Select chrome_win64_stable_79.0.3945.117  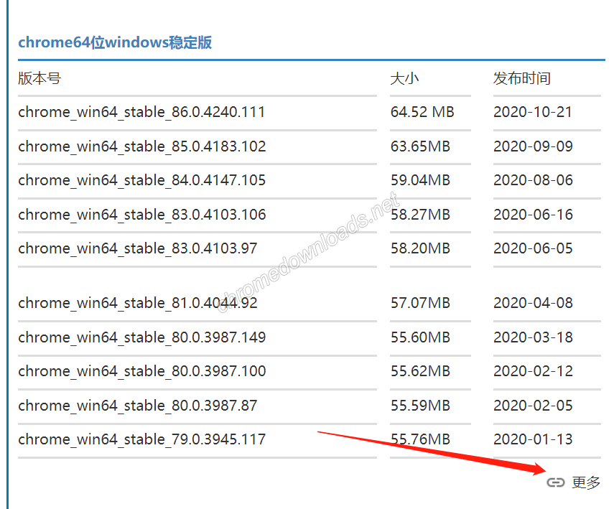click(142, 439)
